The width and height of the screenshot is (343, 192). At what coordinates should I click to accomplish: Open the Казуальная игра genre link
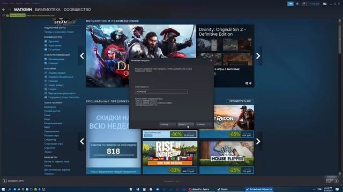click(x=53, y=123)
